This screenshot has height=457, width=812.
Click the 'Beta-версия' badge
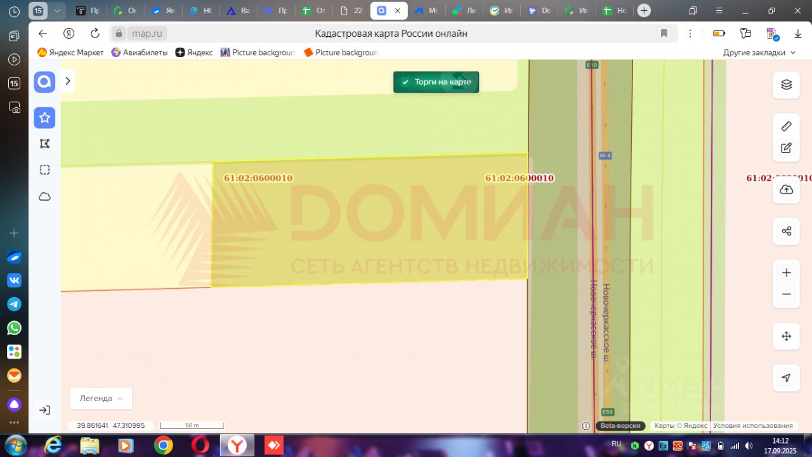[x=620, y=426]
